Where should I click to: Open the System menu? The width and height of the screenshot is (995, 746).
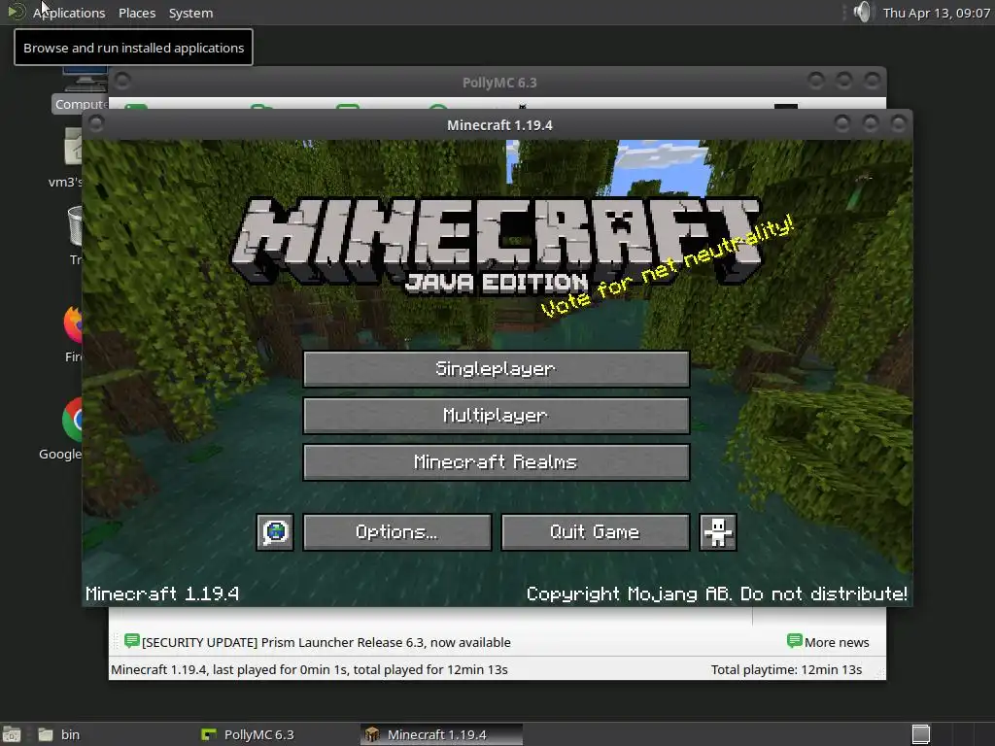[191, 13]
